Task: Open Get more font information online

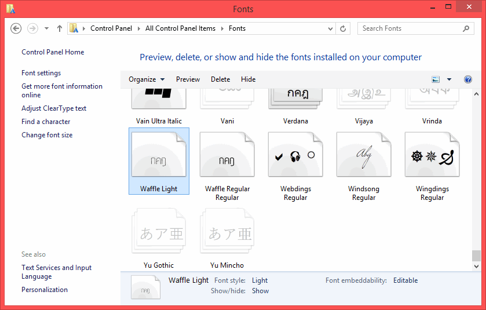Action: [x=62, y=90]
